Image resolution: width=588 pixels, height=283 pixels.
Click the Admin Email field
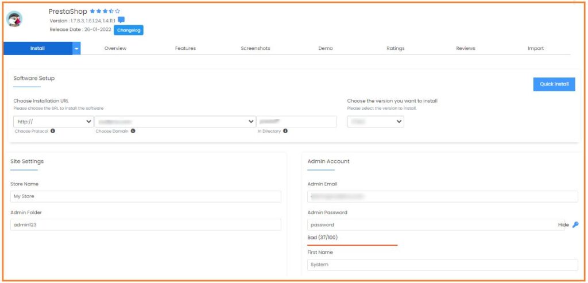(x=443, y=196)
